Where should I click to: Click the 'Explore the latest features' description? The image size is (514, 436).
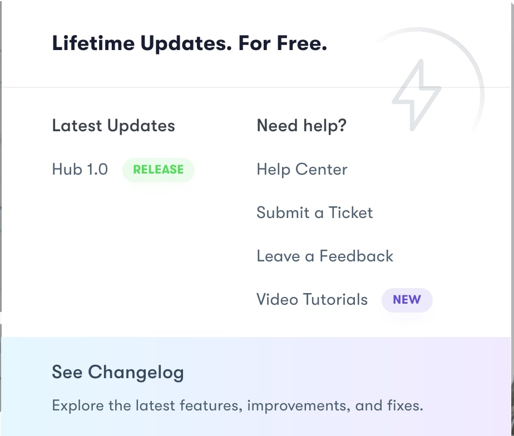click(x=238, y=405)
